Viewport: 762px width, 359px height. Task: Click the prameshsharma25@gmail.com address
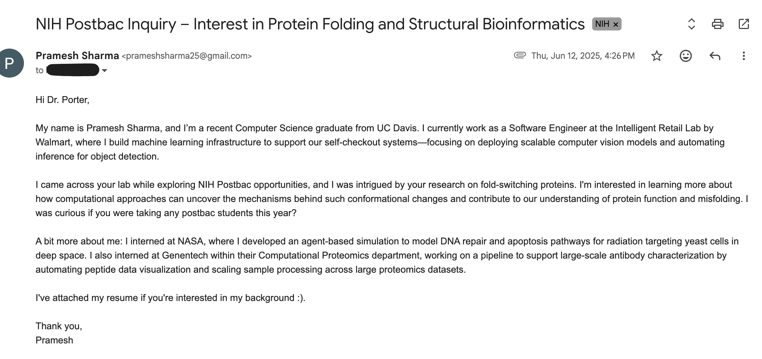point(187,56)
